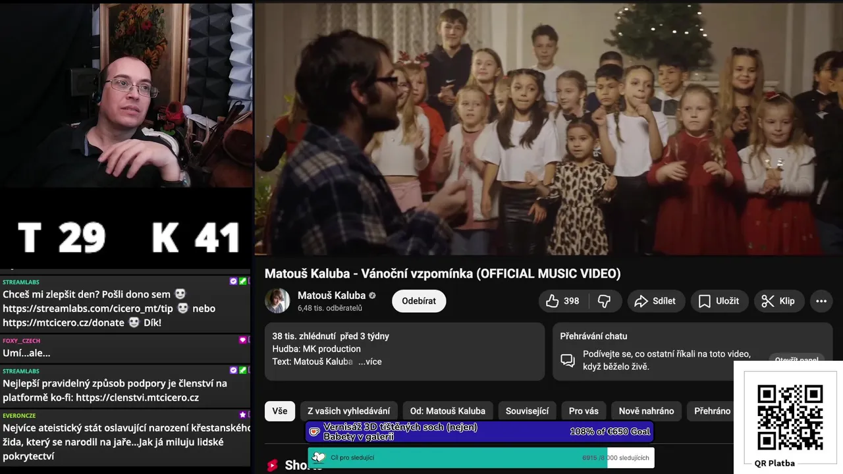
Task: Click the verified badge beside Matouš Kaluba
Action: pos(372,296)
